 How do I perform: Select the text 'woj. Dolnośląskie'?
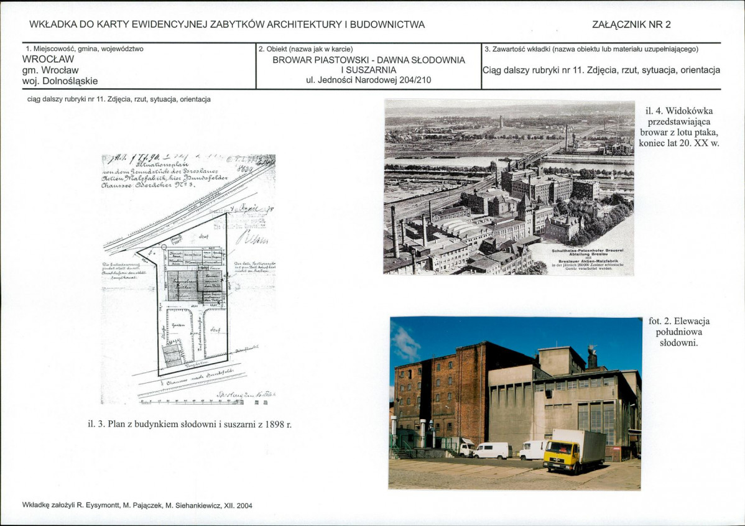(60, 81)
